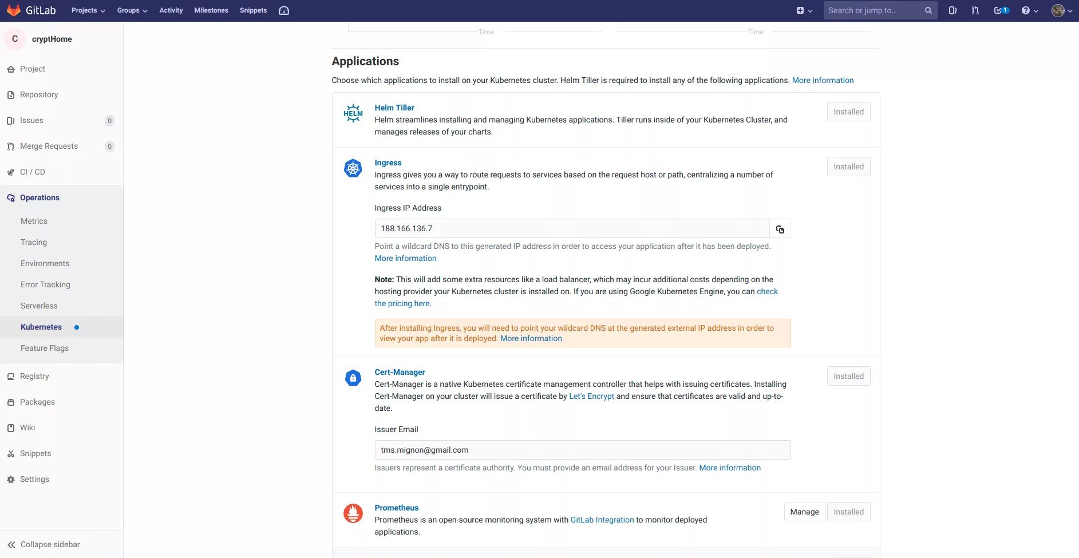
Task: Open Milestones in the top navigation
Action: pos(211,10)
